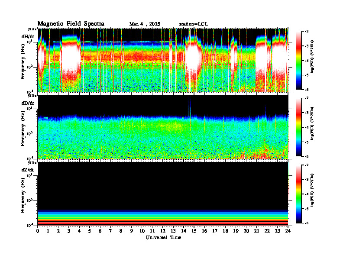
Task: Click the dZ/dt panel color scale bar
Action: [298, 194]
